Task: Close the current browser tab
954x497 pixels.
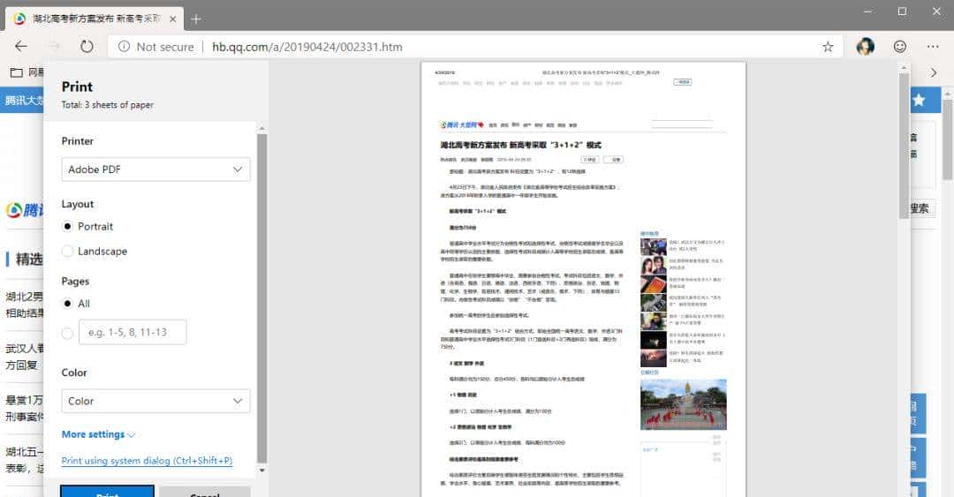Action: pyautogui.click(x=173, y=19)
